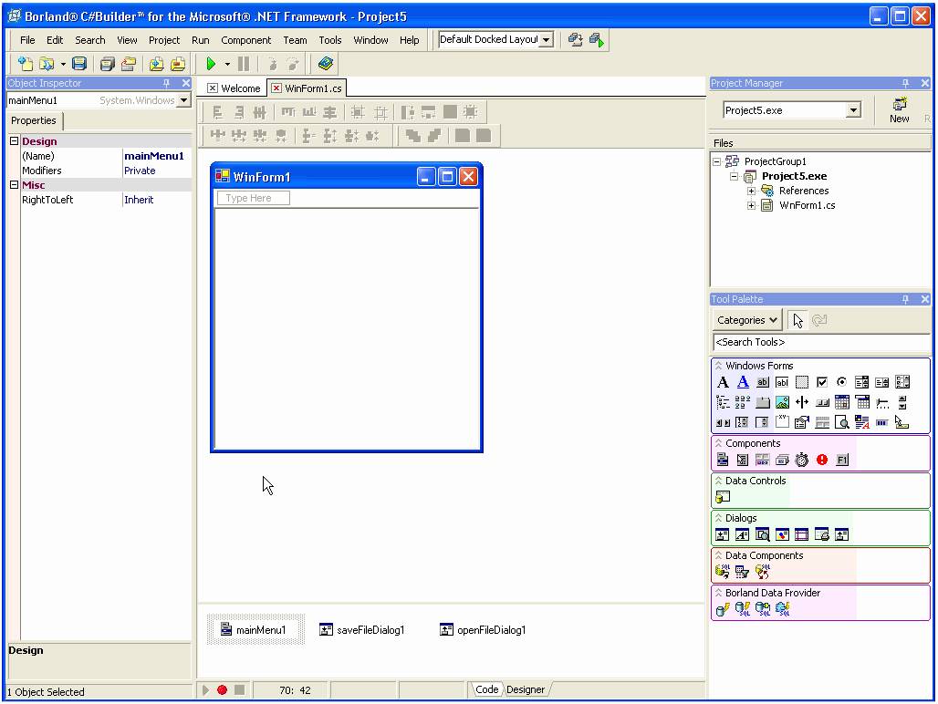Select the saveFileDialog1 component in tray
Image resolution: width=938 pixels, height=704 pixels.
pos(361,630)
